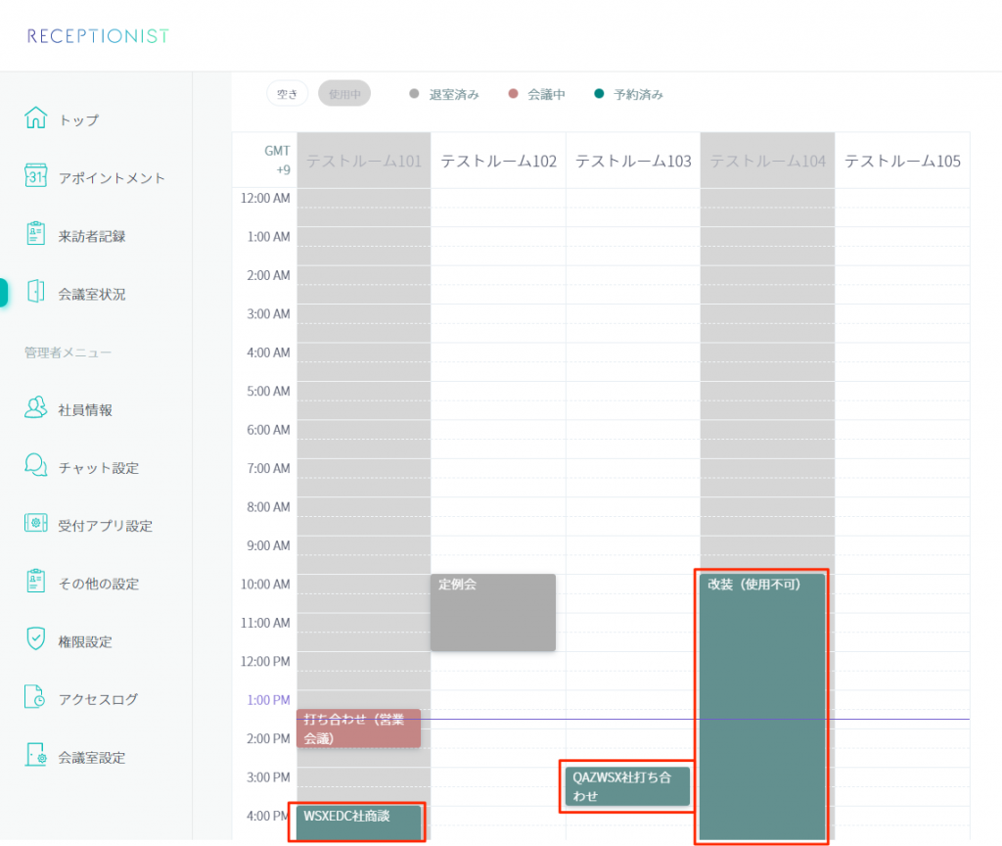Viewport: 1002px width, 846px height.
Task: Toggle the 使用中 filter pill
Action: pyautogui.click(x=344, y=94)
